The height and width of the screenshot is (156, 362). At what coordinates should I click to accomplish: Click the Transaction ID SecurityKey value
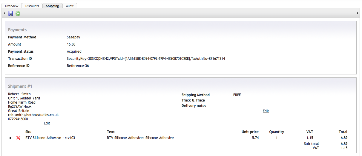(x=146, y=59)
